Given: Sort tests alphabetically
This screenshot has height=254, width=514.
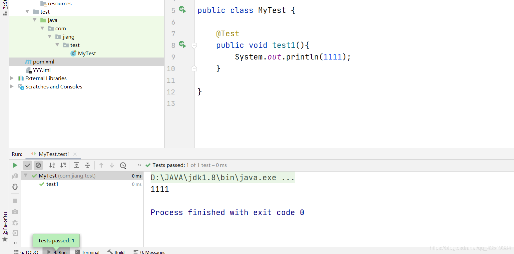Looking at the screenshot, I should point(52,165).
